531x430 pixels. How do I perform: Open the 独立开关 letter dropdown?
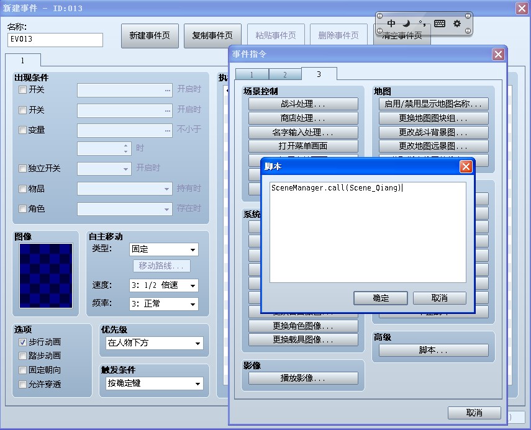(104, 169)
